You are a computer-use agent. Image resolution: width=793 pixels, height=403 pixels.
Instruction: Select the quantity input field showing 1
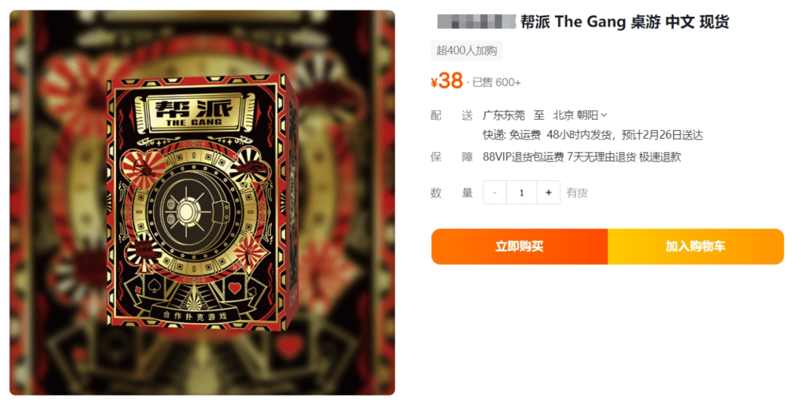(521, 192)
